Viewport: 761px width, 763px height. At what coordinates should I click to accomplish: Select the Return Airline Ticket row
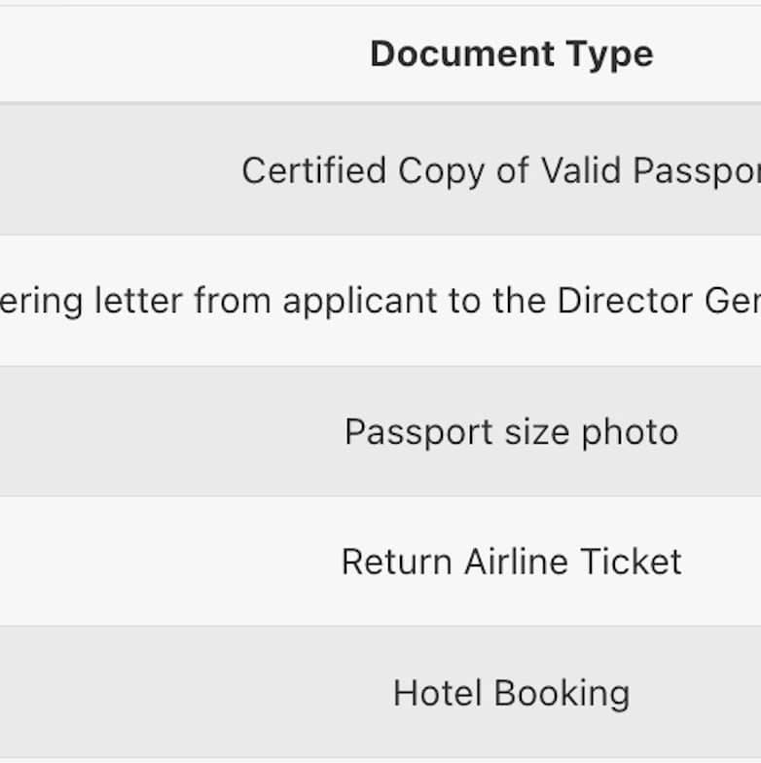(x=510, y=563)
